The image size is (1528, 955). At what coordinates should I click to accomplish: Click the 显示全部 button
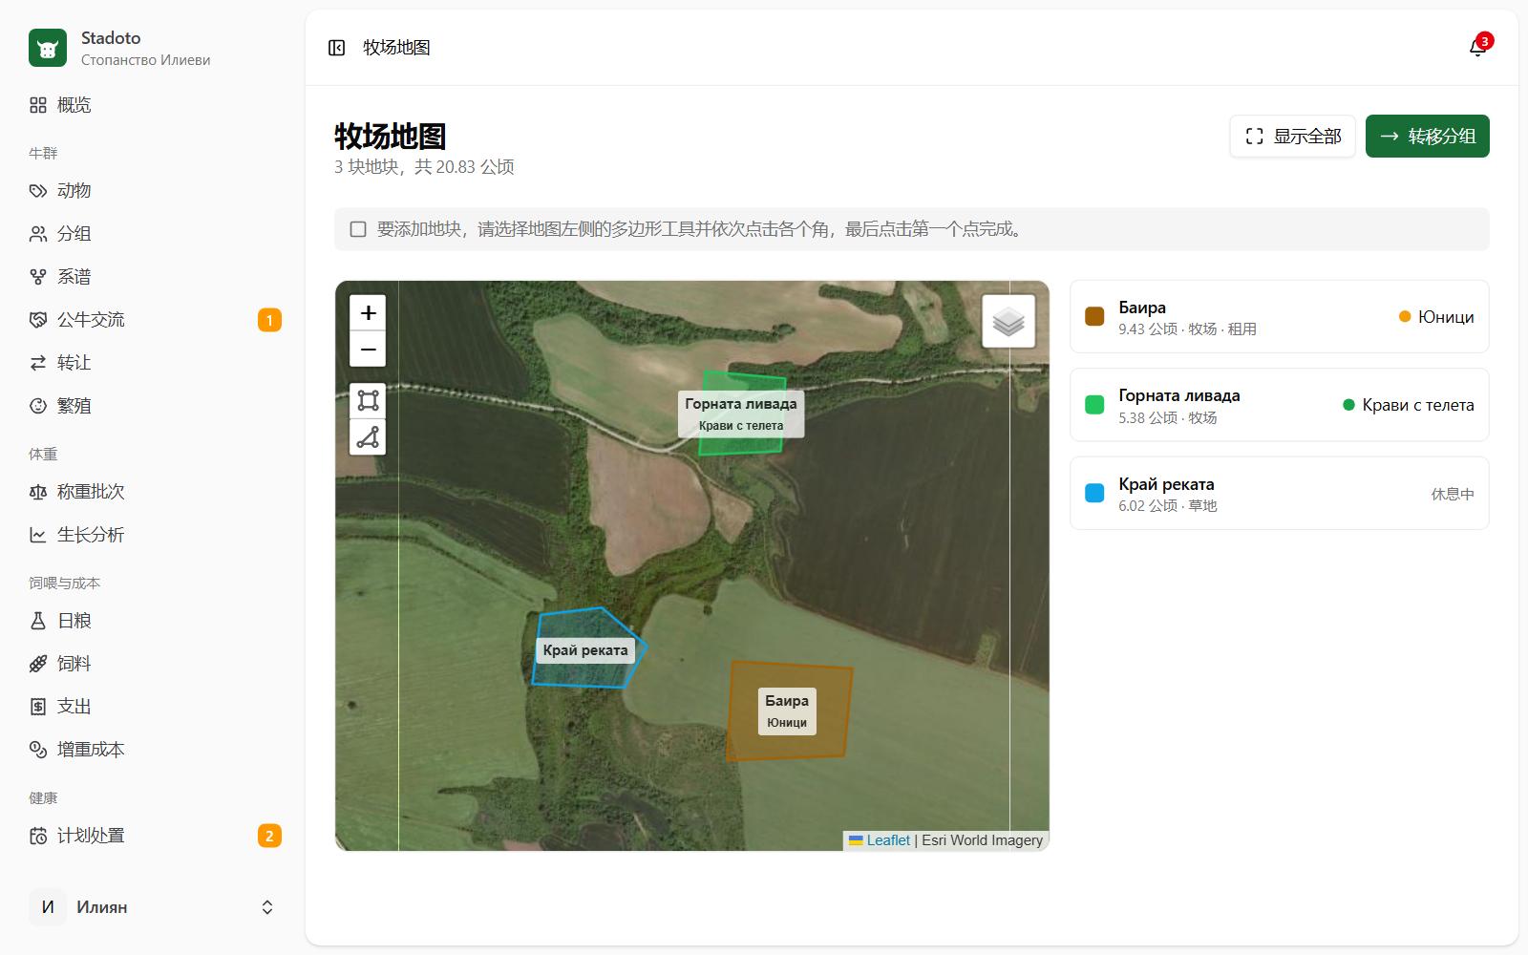click(1293, 137)
